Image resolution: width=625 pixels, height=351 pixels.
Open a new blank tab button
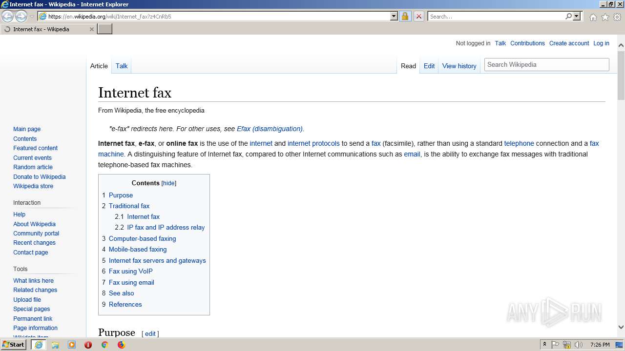pyautogui.click(x=105, y=29)
